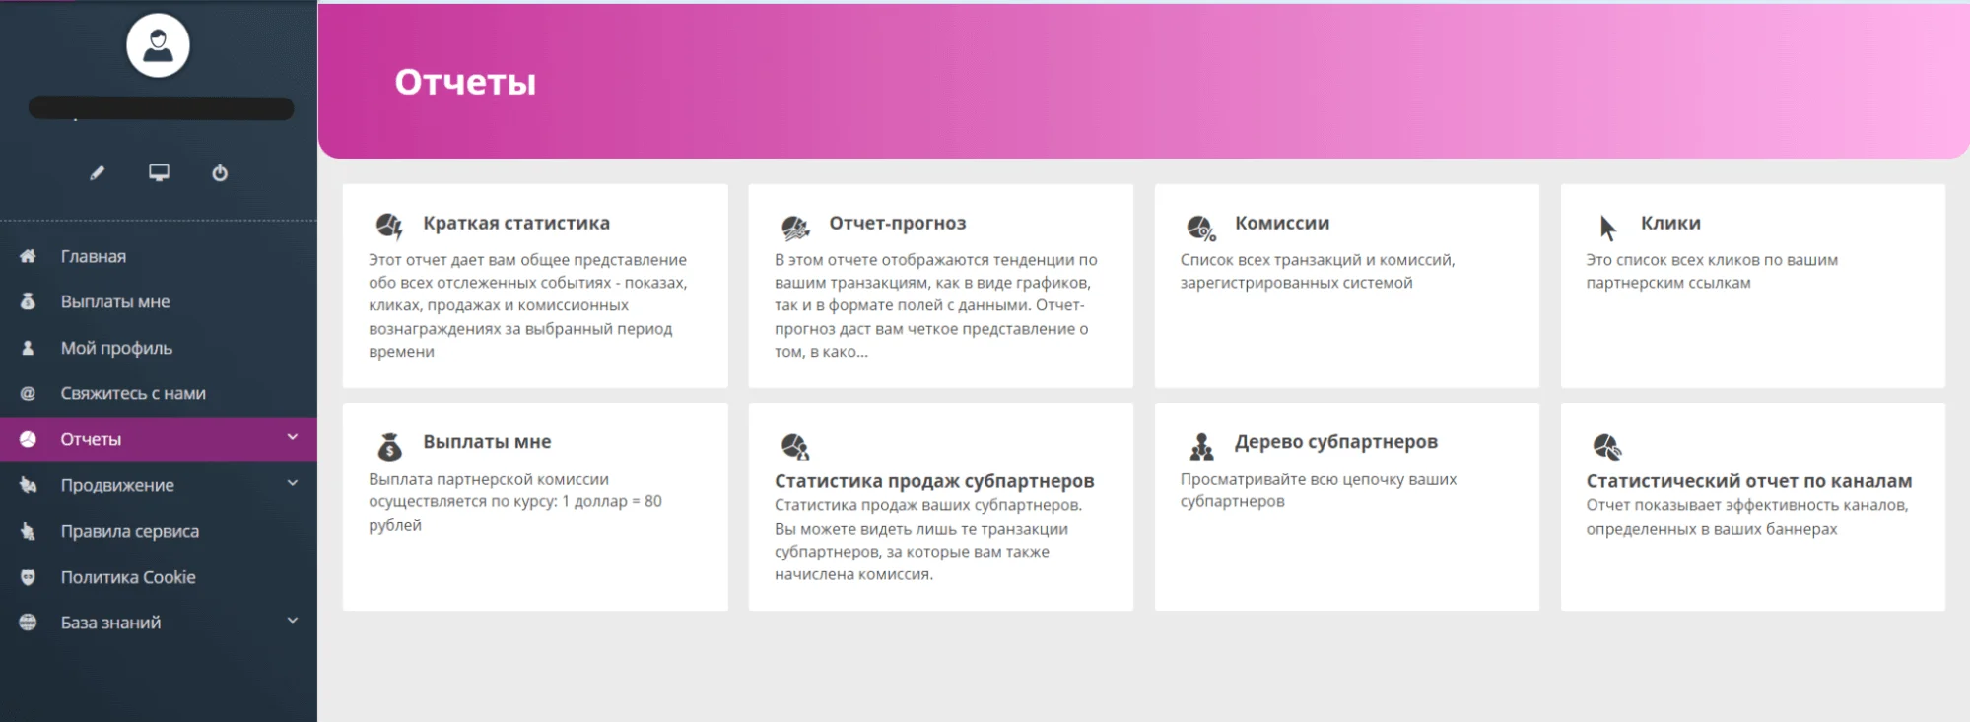Click the shield icon beside Политика Cookie

(28, 577)
